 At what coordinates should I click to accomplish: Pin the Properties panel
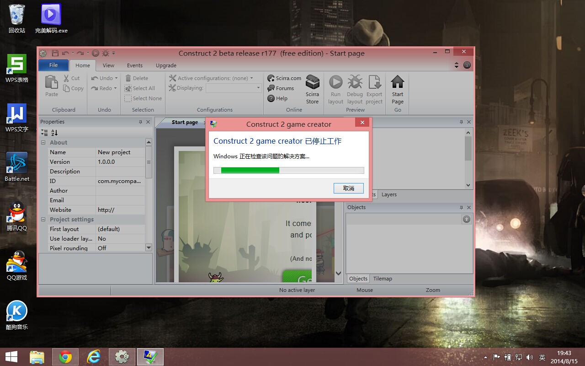[141, 122]
